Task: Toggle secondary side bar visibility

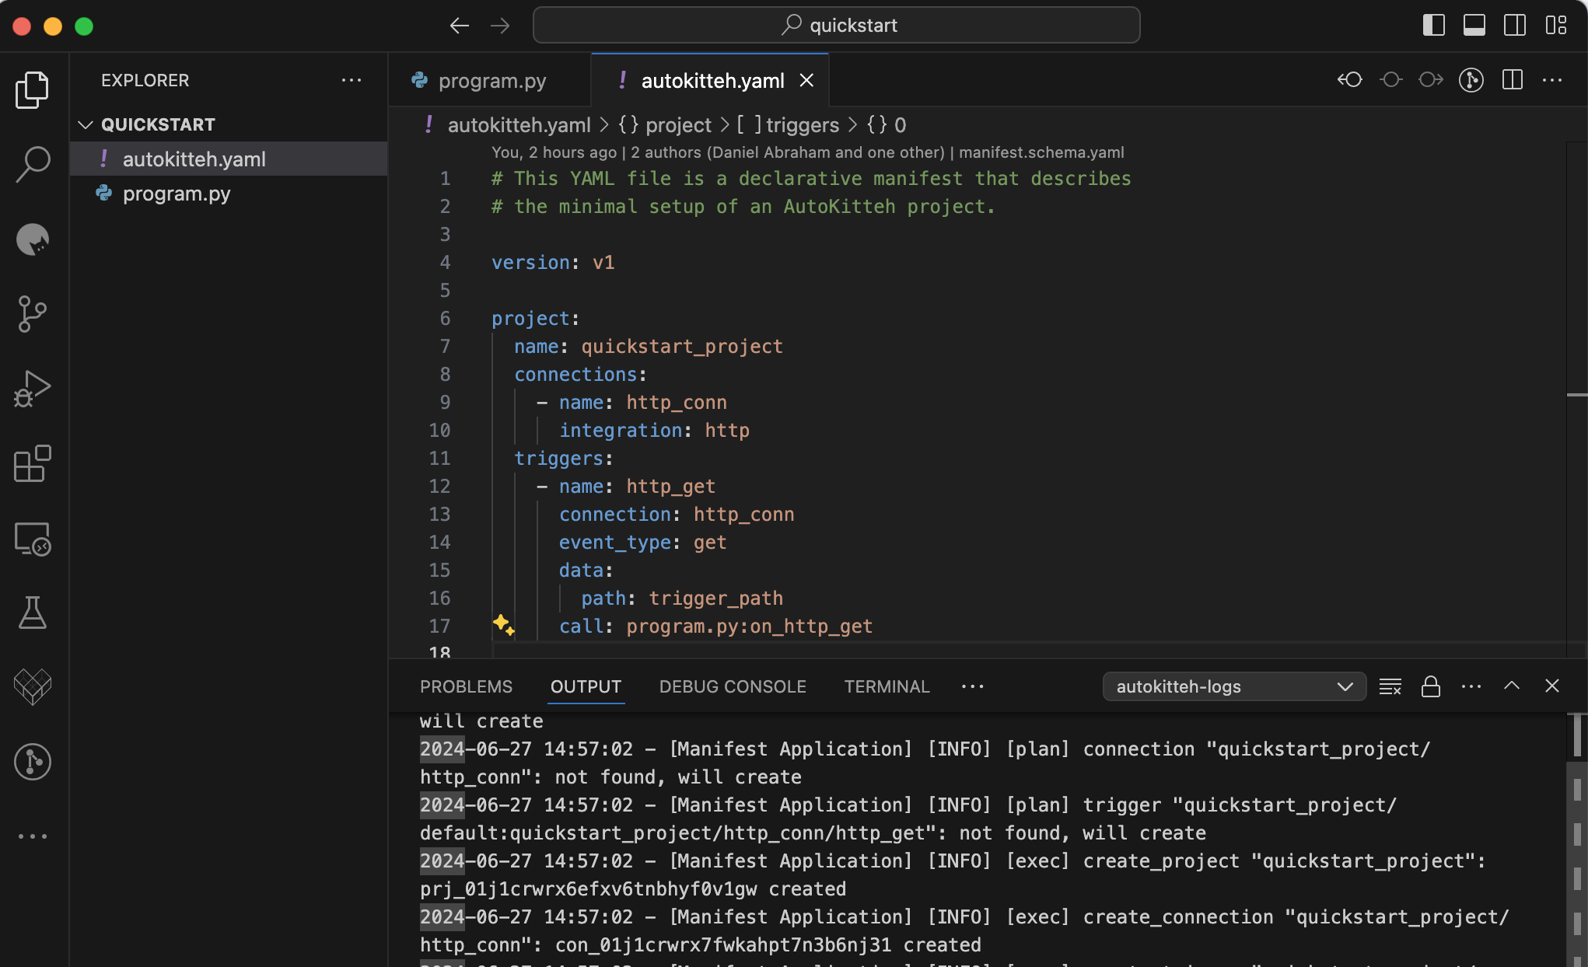Action: (1515, 25)
